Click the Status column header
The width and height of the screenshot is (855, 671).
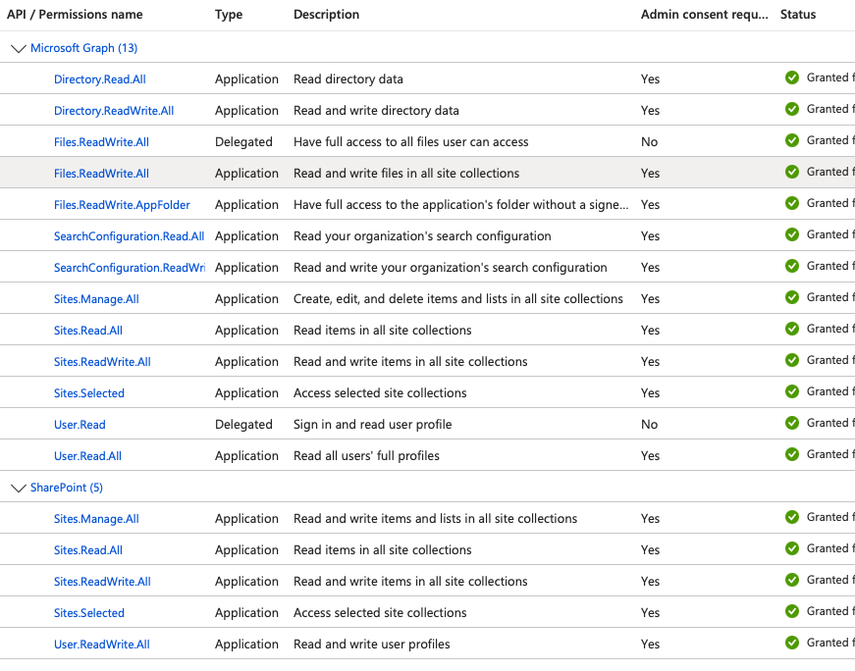click(x=797, y=15)
